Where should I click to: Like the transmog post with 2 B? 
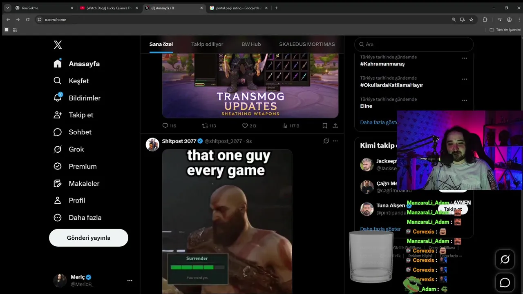249,126
